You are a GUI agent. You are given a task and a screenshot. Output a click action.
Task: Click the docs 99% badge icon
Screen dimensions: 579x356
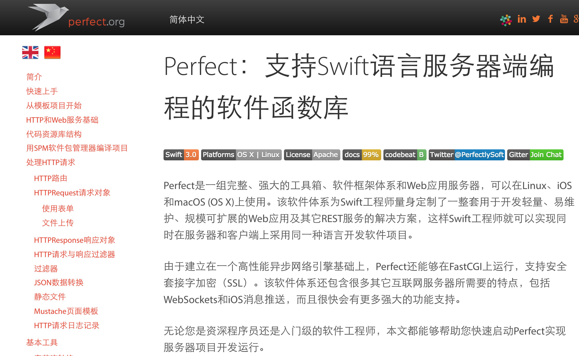tap(362, 154)
